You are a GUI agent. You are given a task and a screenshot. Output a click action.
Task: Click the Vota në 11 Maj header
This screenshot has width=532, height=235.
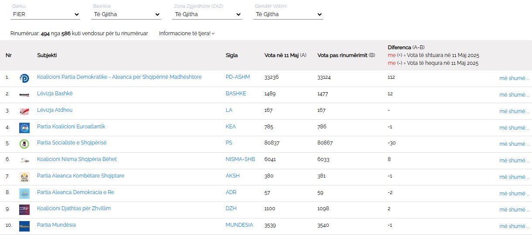click(285, 55)
